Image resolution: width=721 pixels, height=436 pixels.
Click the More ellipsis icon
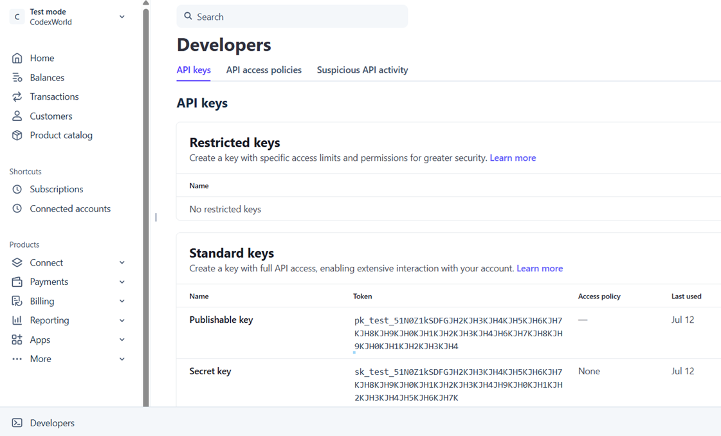17,359
